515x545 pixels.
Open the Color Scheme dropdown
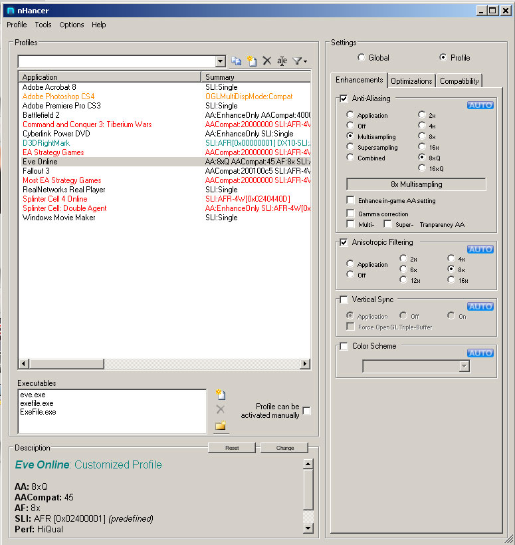(x=464, y=366)
